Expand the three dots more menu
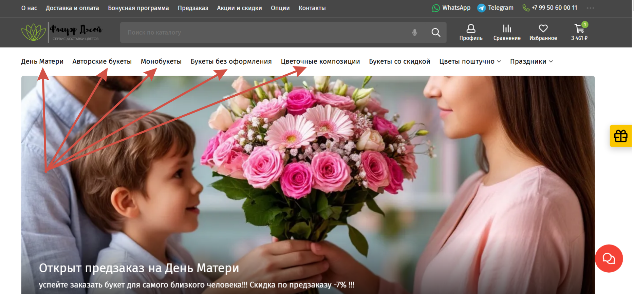The height and width of the screenshot is (294, 634). (590, 8)
